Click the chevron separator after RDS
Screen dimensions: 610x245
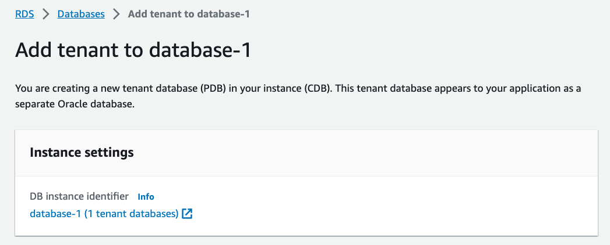point(46,15)
